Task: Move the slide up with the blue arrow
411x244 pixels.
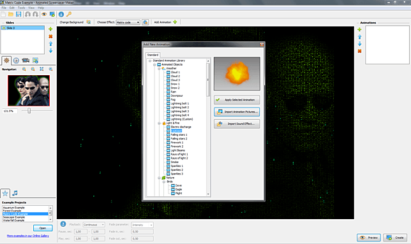Action: click(50, 44)
